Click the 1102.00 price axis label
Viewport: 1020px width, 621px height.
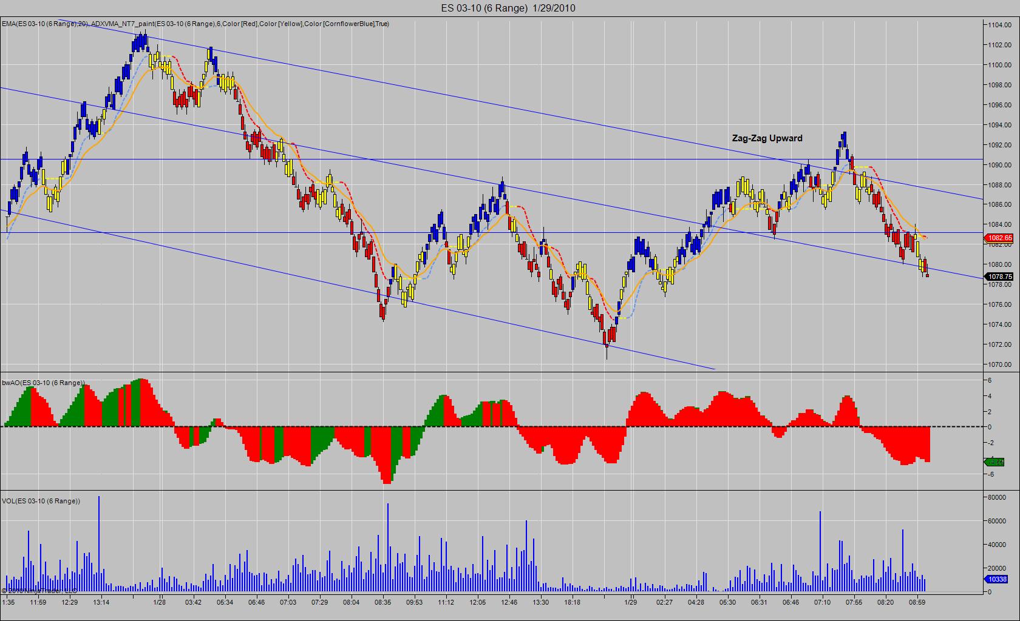coord(1000,45)
